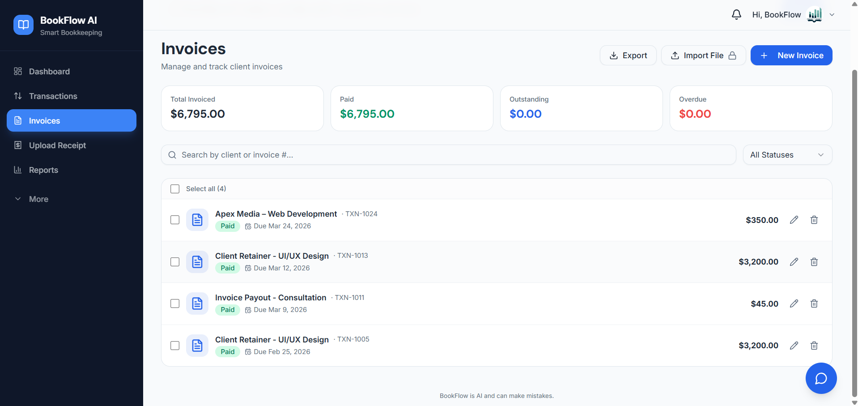858x406 pixels.
Task: Click the document icon for TXN-1005 invoice
Action: pyautogui.click(x=197, y=346)
